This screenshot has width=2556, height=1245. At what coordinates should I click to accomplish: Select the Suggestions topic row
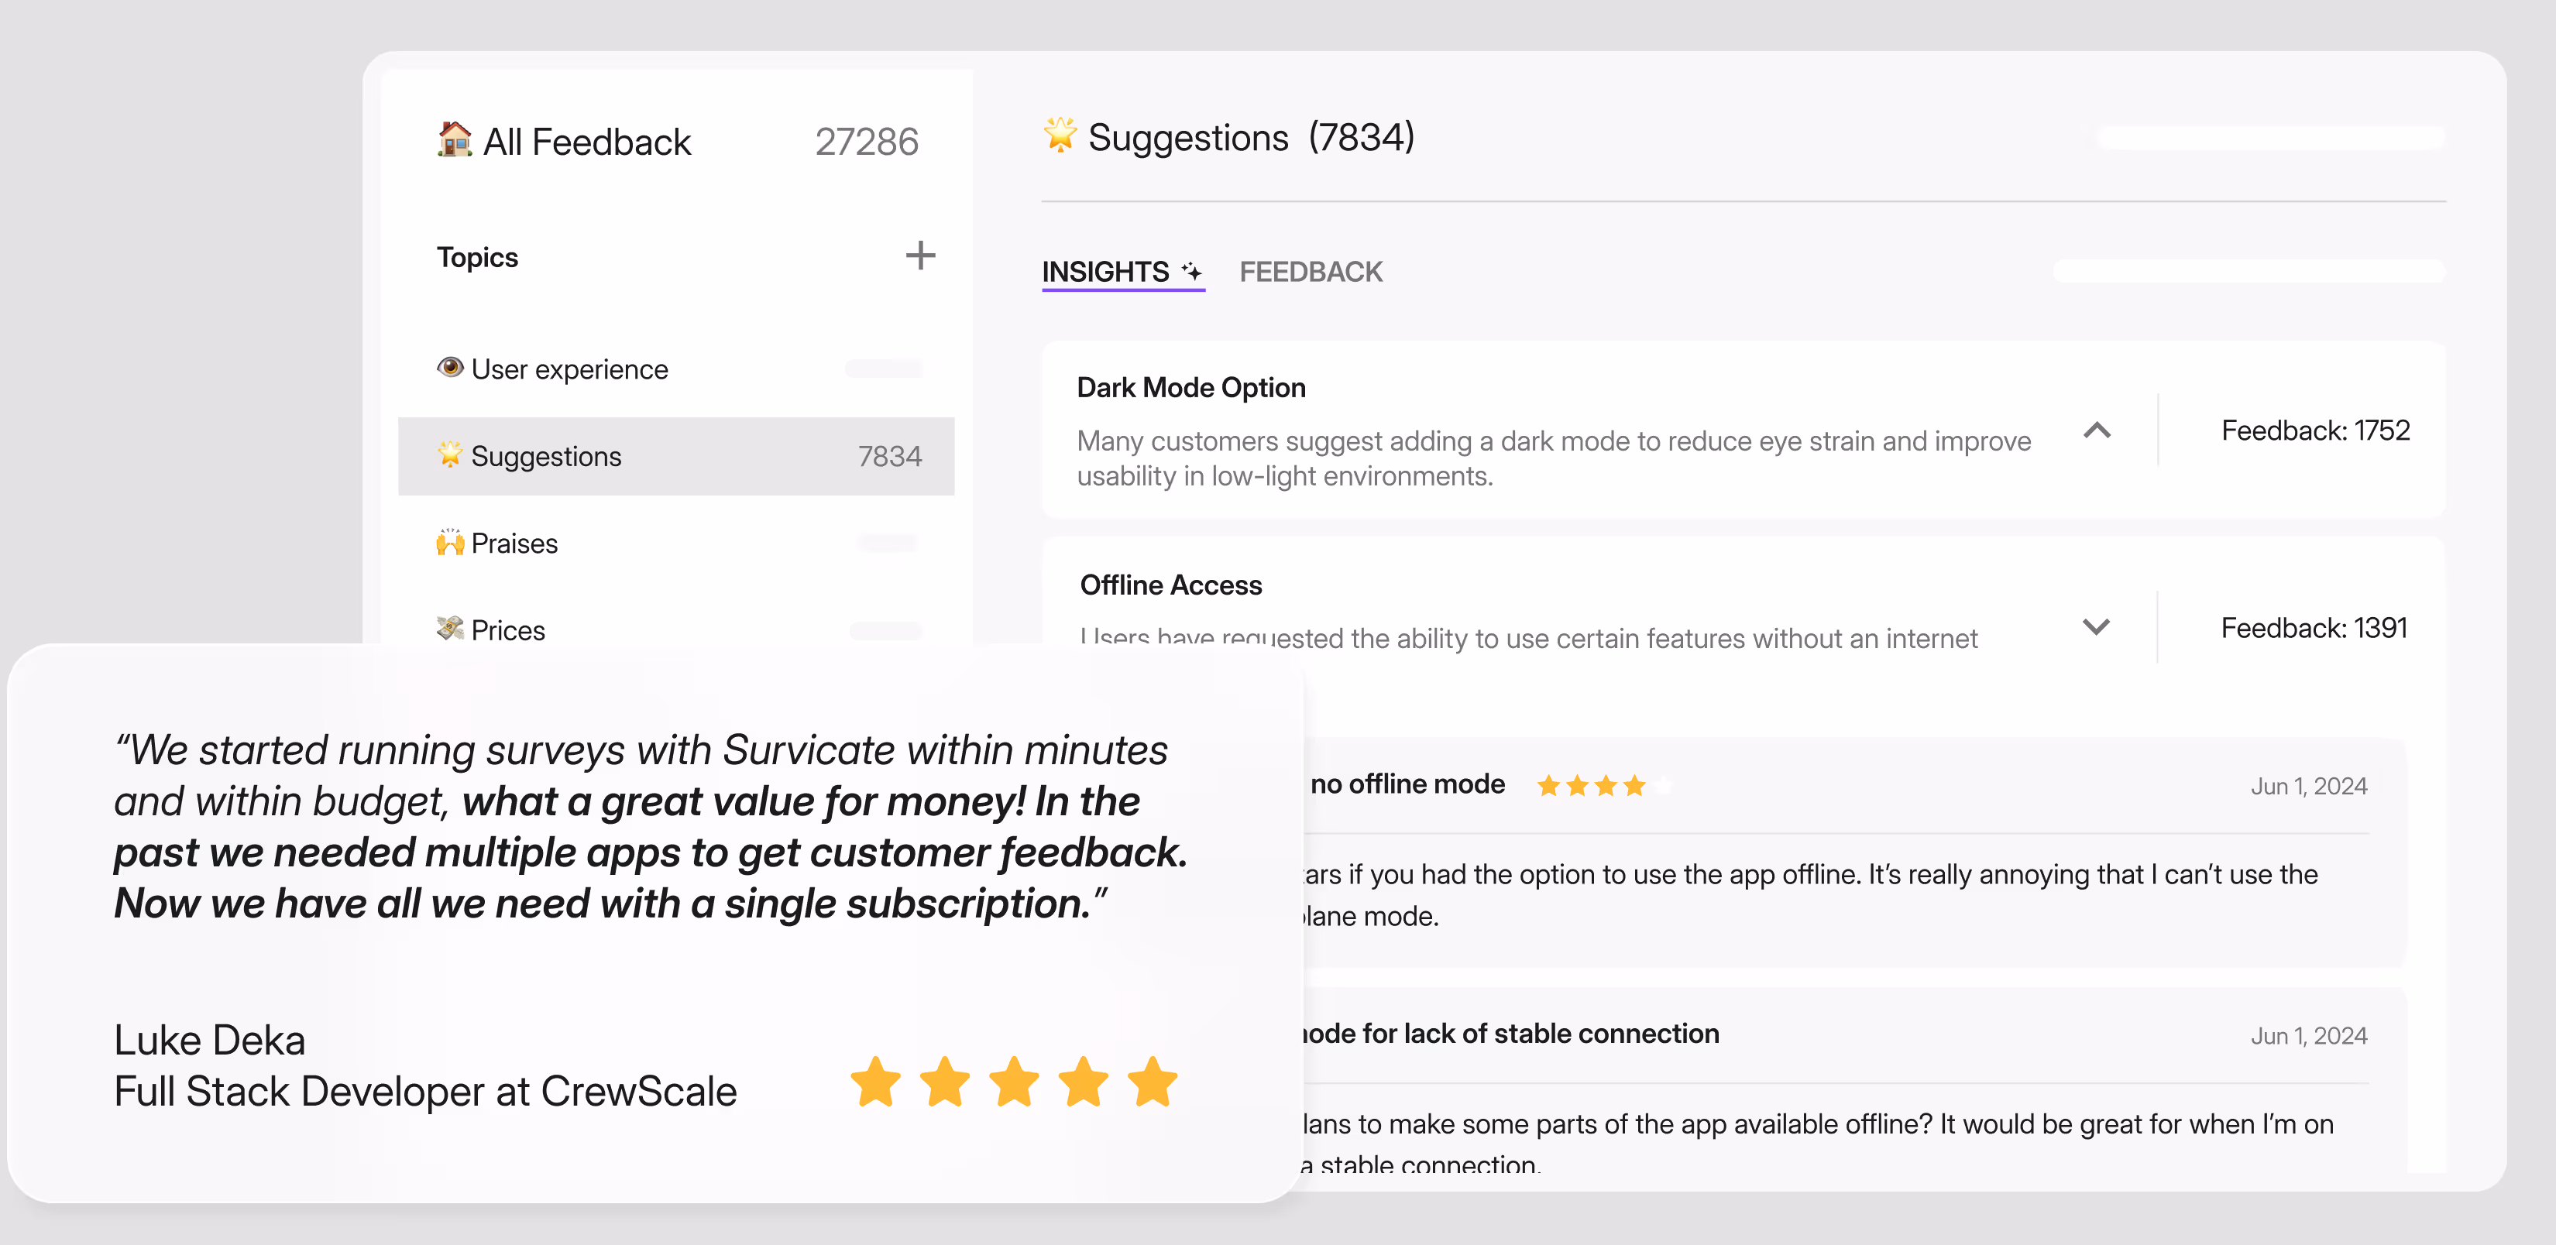(x=677, y=456)
